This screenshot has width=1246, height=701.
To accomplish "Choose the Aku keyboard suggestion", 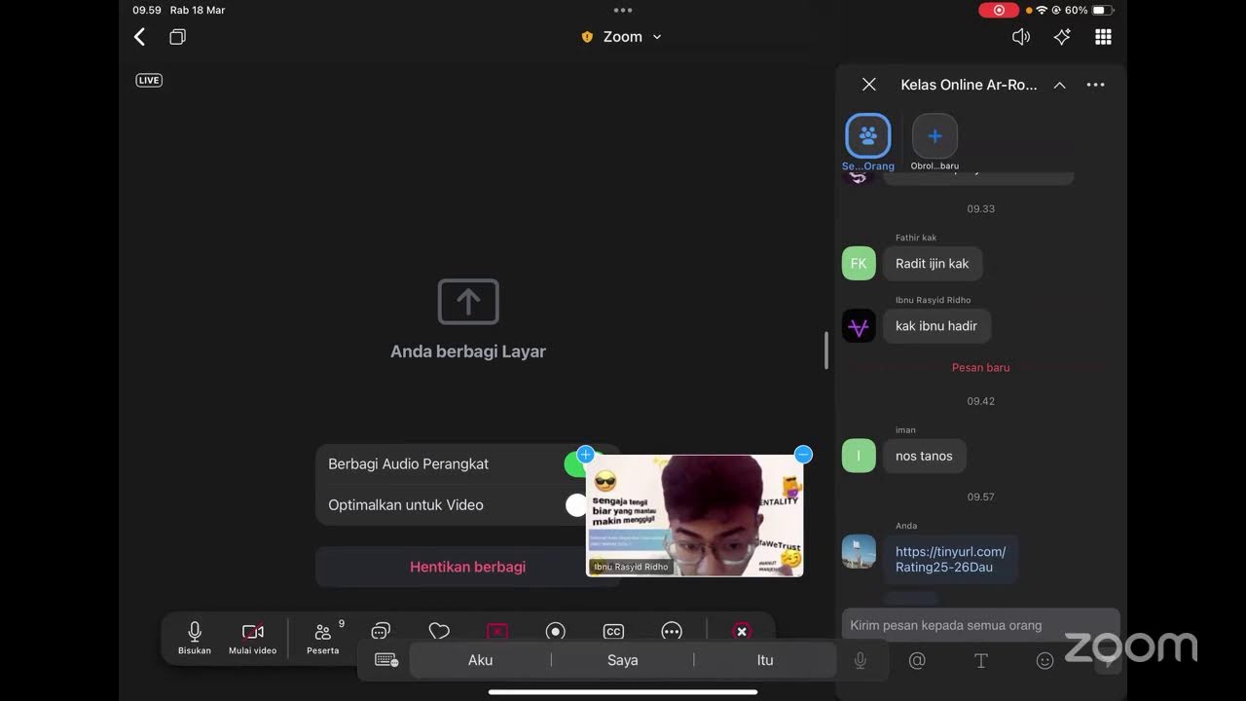I will coord(481,660).
